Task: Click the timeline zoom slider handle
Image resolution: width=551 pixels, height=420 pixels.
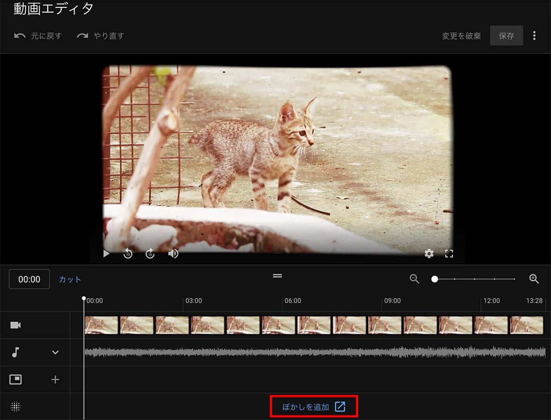Action: point(435,279)
